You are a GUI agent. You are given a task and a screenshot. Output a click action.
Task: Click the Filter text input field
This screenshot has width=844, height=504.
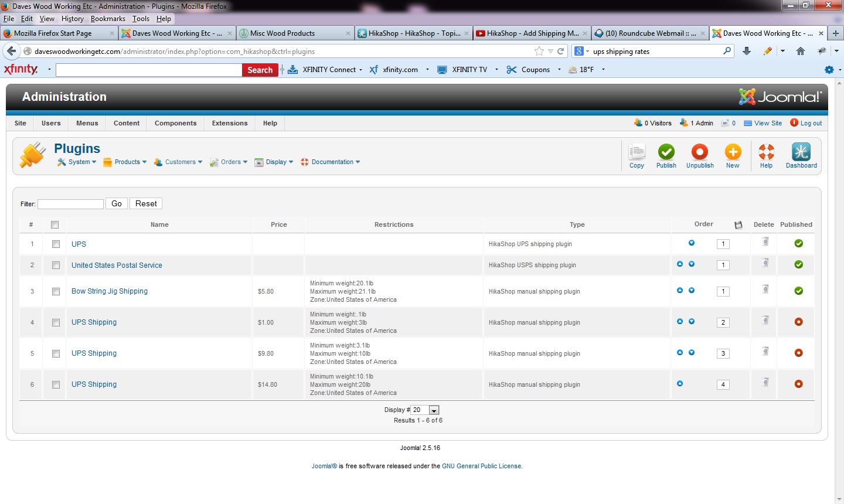tap(70, 204)
